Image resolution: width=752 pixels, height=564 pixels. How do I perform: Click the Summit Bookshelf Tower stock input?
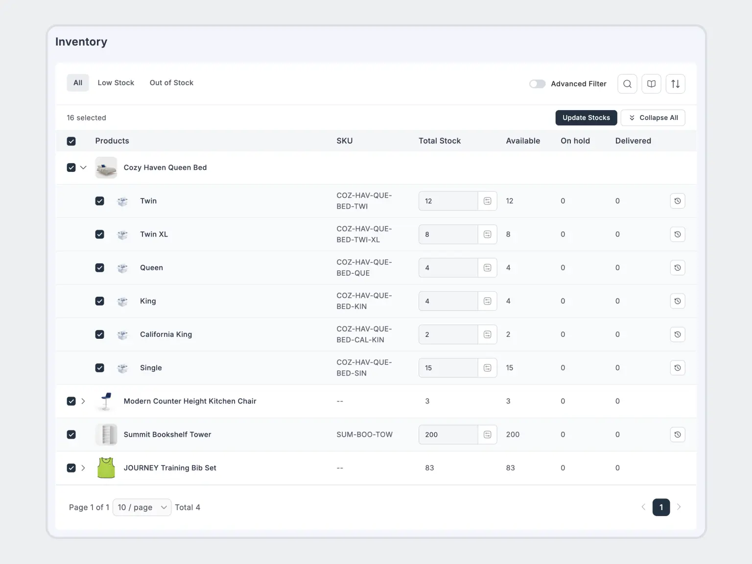pos(448,435)
